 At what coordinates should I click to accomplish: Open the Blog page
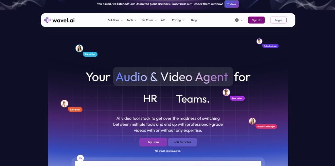coord(194,20)
